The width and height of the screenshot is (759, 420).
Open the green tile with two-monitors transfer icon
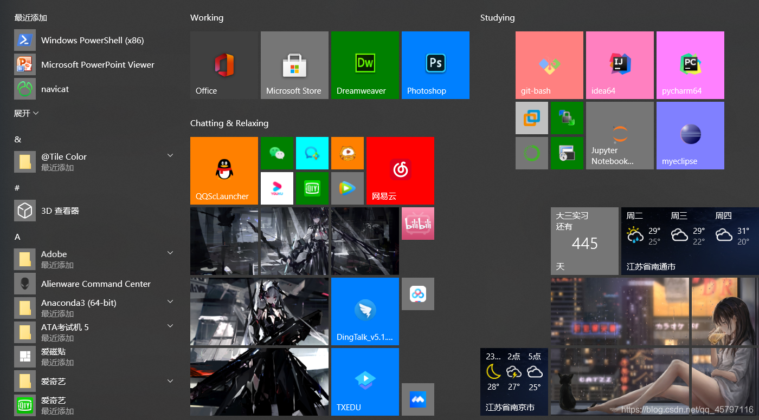(567, 118)
